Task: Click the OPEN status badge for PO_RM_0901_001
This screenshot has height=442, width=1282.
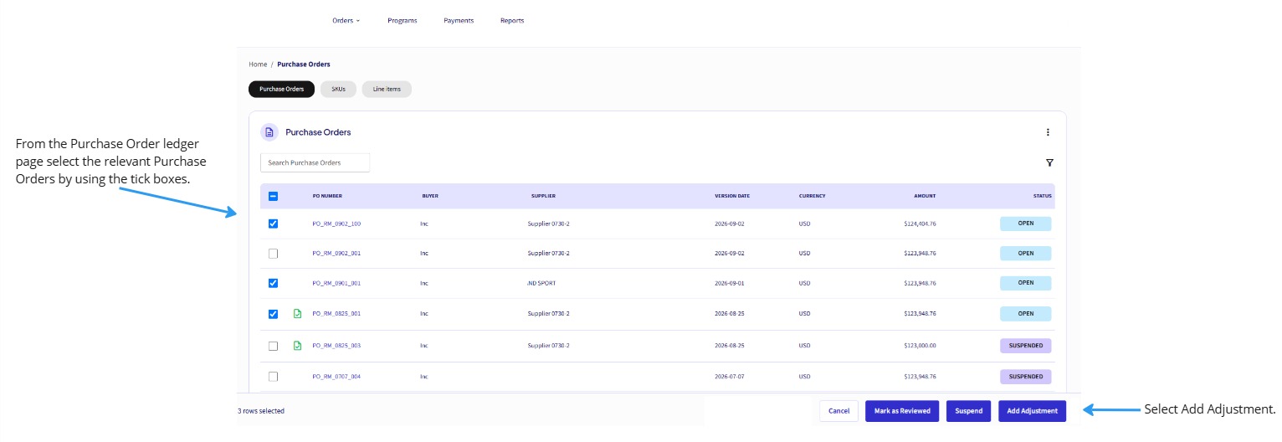Action: click(1026, 283)
